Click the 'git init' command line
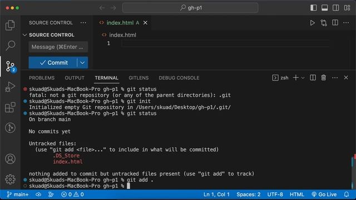 90,101
